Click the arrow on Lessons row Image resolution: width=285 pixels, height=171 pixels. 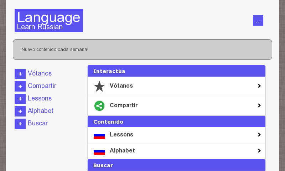(x=259, y=135)
